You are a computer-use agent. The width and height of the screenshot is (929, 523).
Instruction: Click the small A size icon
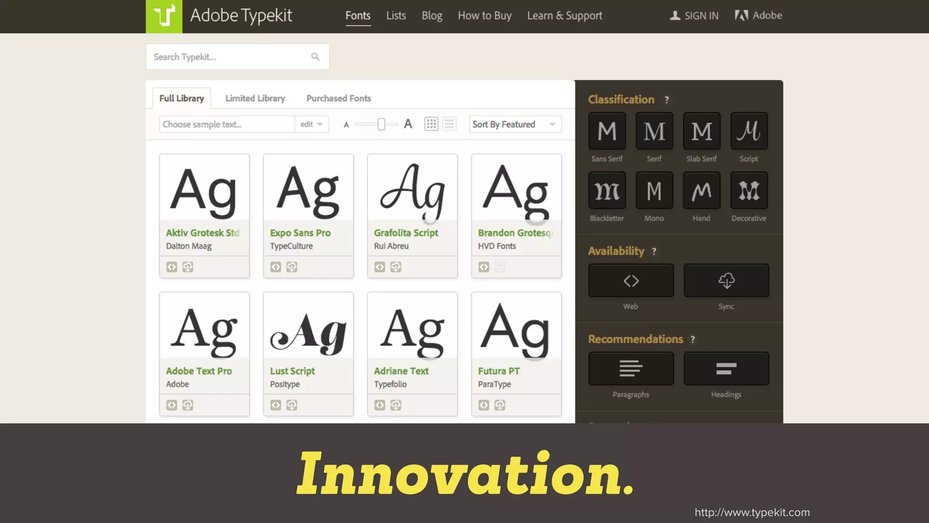[x=346, y=125]
